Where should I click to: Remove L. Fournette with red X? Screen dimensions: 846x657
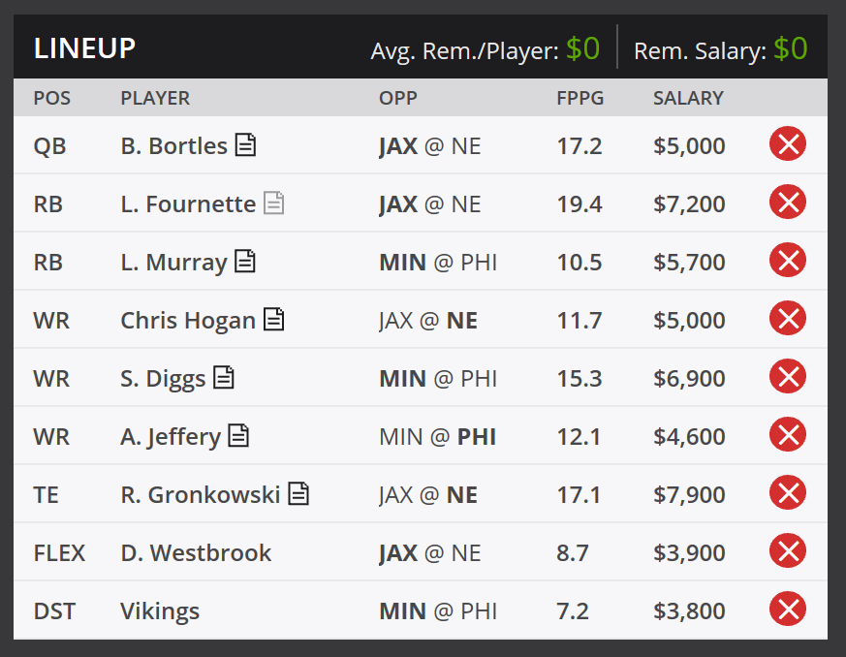point(788,203)
